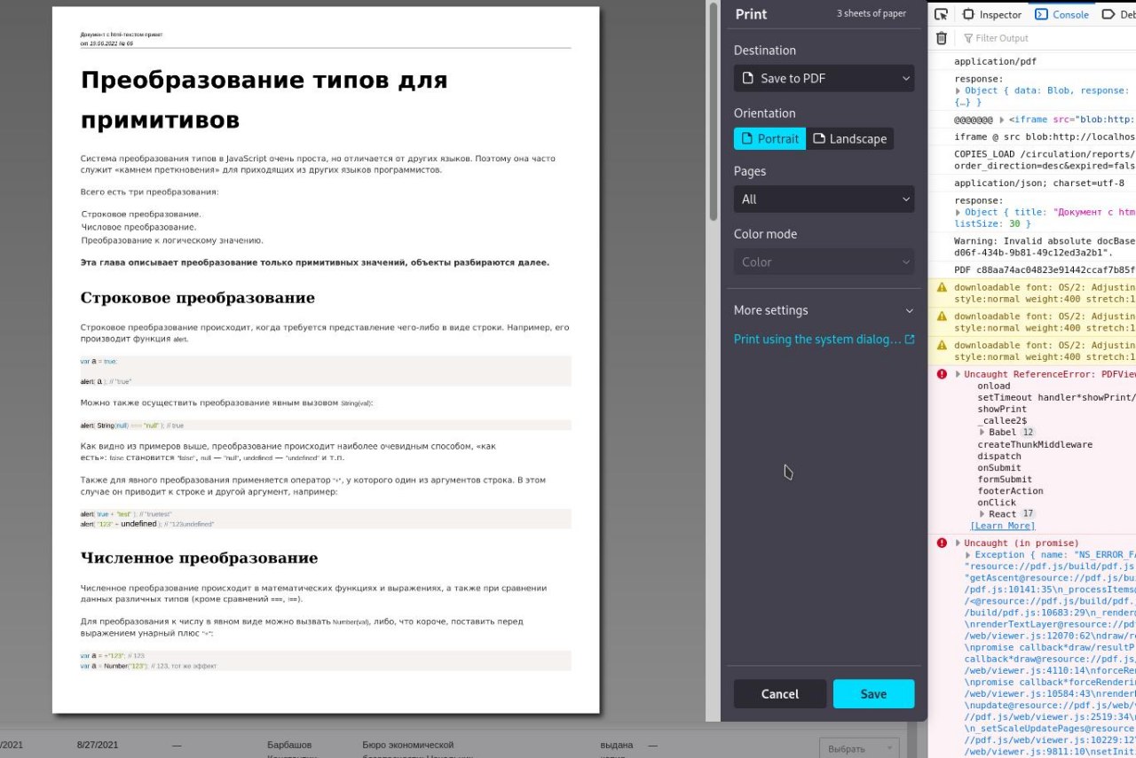This screenshot has height=758, width=1136.
Task: Select Landscape orientation
Action: click(x=849, y=138)
